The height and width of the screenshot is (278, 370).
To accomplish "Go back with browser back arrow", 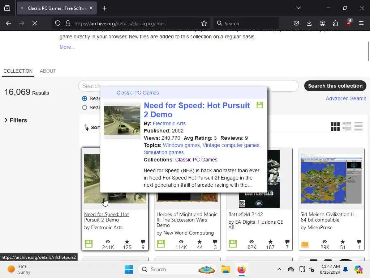I will (9, 23).
